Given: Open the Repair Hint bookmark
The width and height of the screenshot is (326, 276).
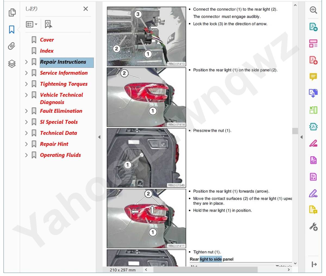Looking at the screenshot, I should [54, 144].
